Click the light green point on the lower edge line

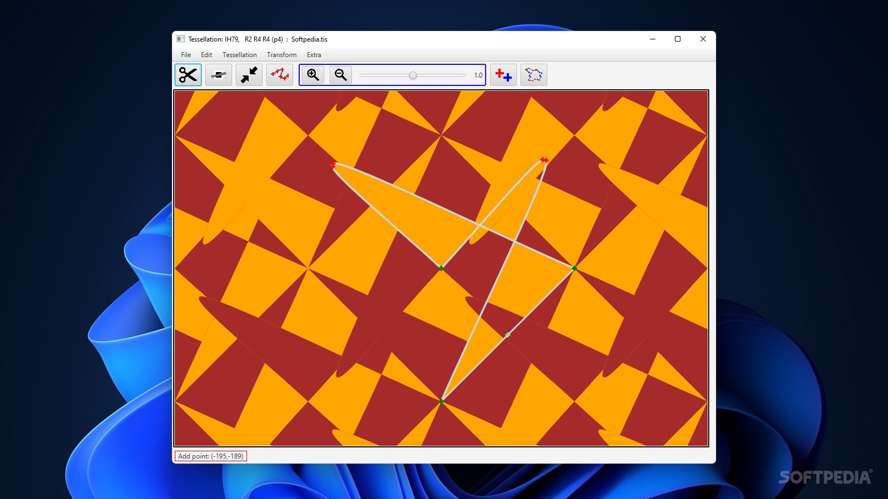click(x=508, y=335)
